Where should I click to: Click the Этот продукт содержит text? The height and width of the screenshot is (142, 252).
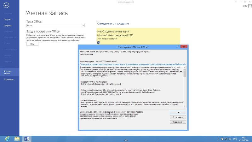pos(107,38)
